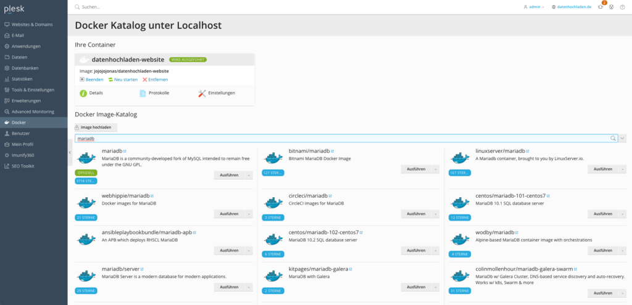Open version dropdown for bitnami/mariadb
Viewport: 632px width, 305px height.
click(x=436, y=169)
